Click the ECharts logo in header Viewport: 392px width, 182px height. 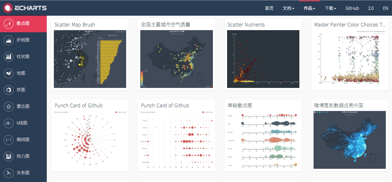pos(25,8)
